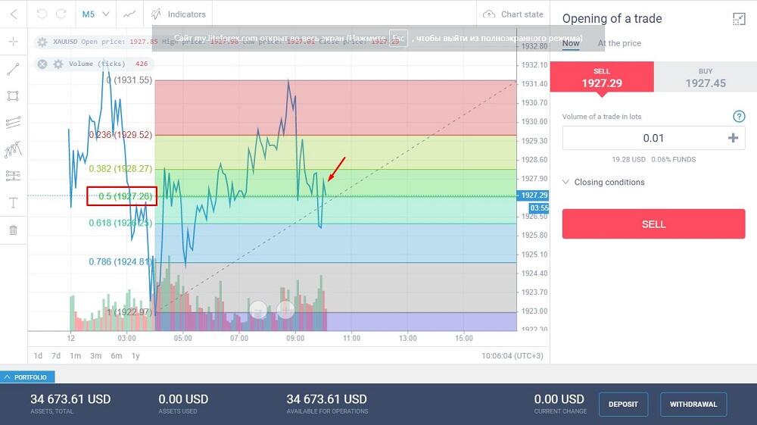Click the 03:55 candle countdown label
Image resolution: width=757 pixels, height=425 pixels.
pyautogui.click(x=539, y=208)
